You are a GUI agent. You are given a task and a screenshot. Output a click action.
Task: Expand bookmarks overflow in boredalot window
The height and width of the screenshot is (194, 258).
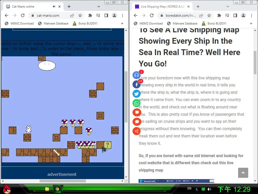pos(251,23)
